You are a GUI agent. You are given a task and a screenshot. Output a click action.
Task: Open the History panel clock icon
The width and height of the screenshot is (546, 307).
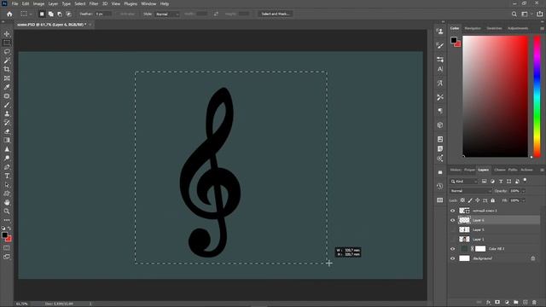pyautogui.click(x=440, y=186)
